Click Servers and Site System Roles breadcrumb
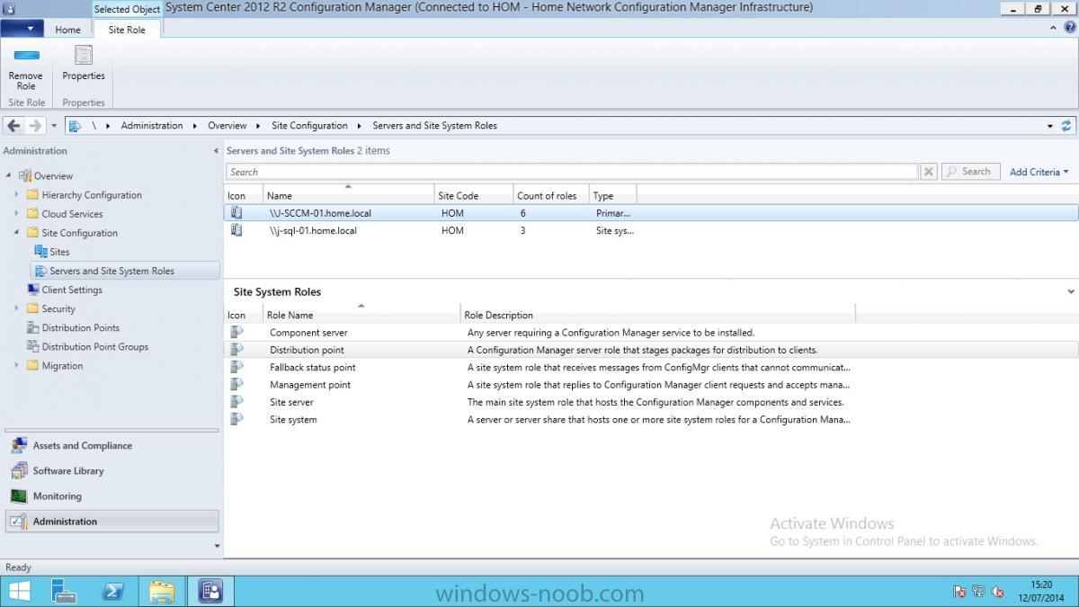1079x607 pixels. tap(434, 126)
